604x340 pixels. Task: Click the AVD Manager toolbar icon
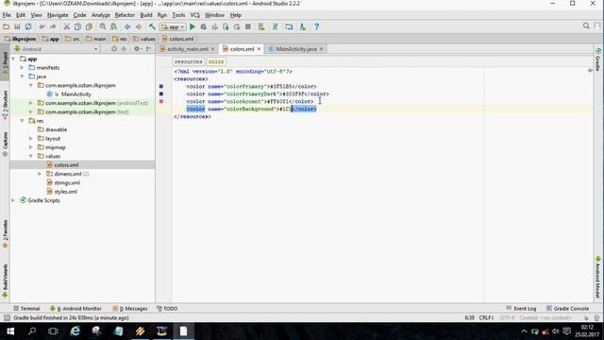[x=261, y=26]
